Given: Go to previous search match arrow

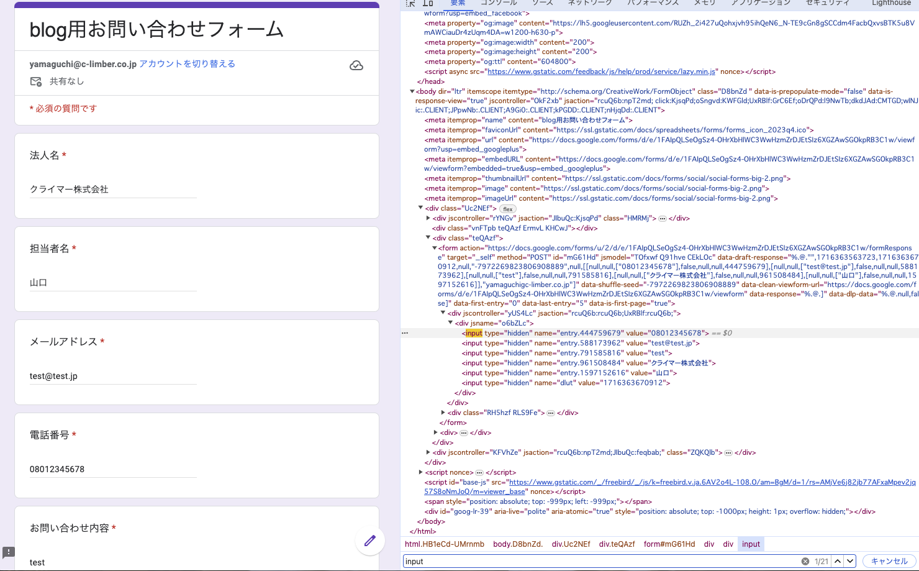Looking at the screenshot, I should click(x=838, y=561).
